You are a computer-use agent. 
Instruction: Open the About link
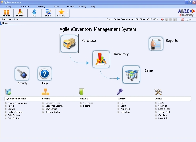(x=11, y=106)
